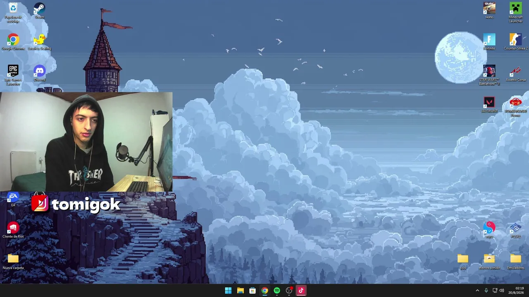Open the skate. game shortcut
Viewport: 529px width, 297px height.
489,11
